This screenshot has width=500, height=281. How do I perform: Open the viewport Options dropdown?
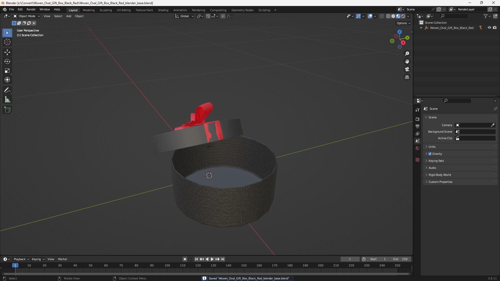403,23
